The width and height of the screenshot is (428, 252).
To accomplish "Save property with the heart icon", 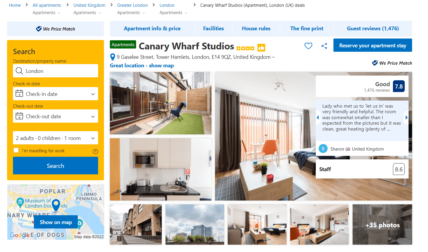I will [x=308, y=46].
